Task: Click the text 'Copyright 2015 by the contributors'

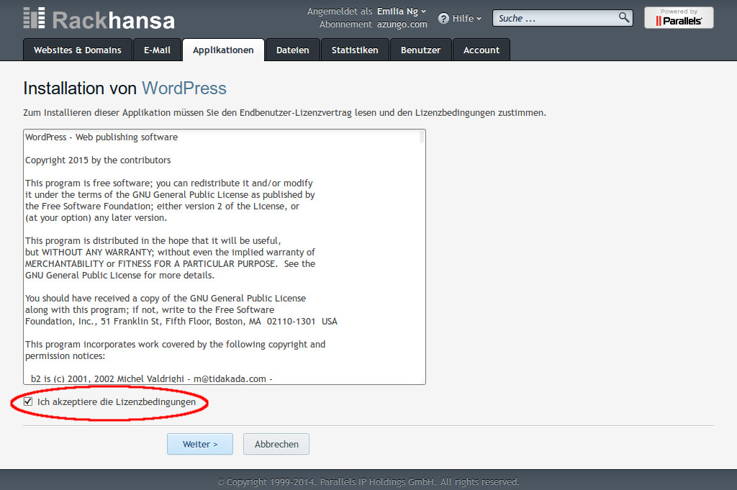Action: pyautogui.click(x=98, y=160)
